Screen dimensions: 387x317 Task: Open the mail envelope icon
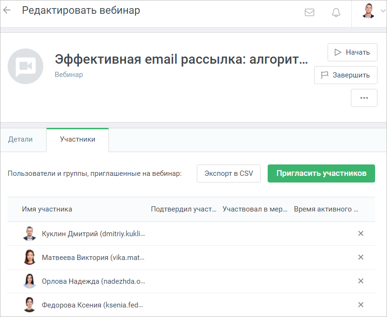[x=309, y=12]
